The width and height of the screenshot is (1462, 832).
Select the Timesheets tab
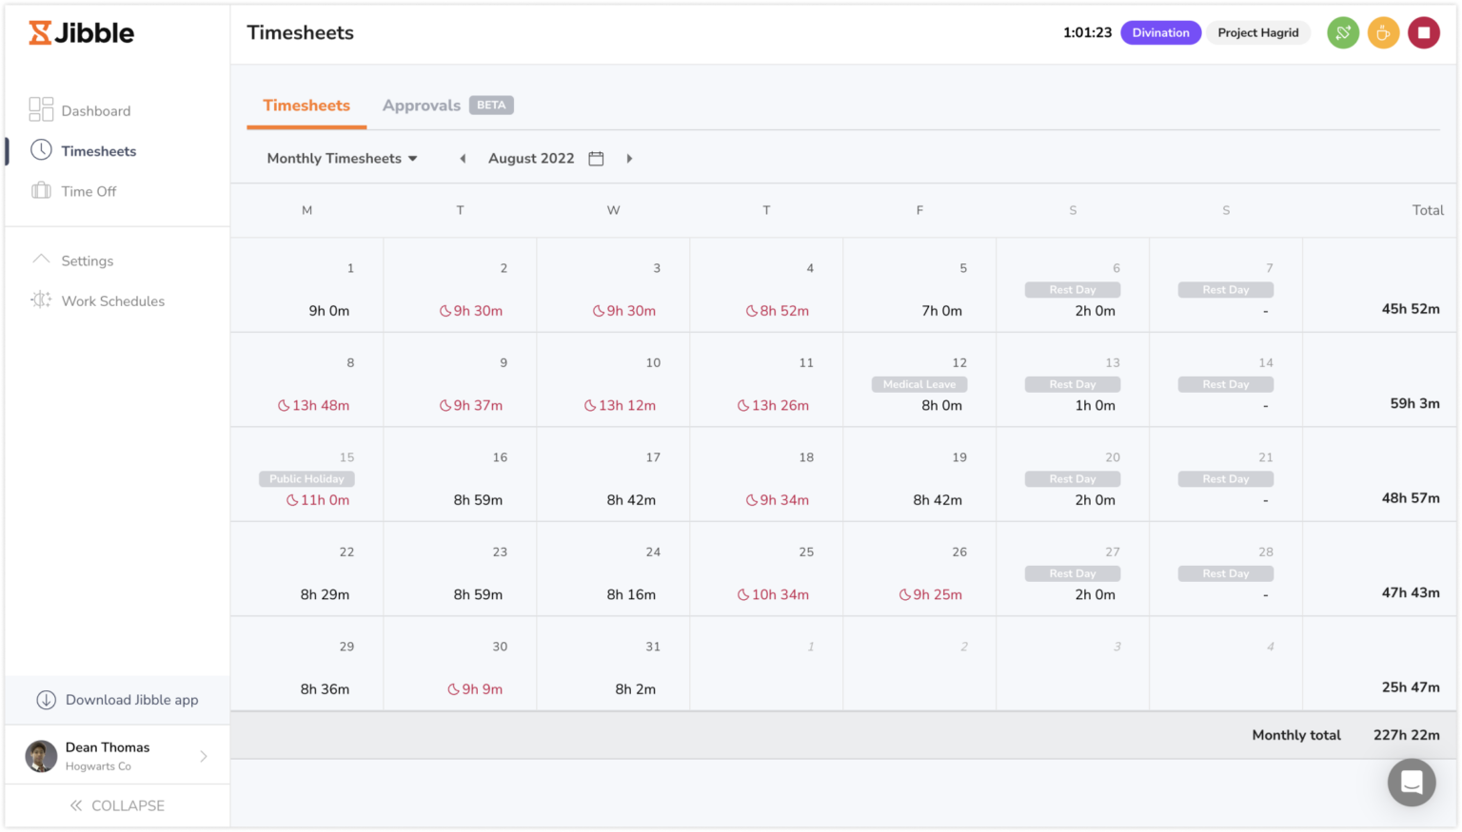click(x=306, y=105)
